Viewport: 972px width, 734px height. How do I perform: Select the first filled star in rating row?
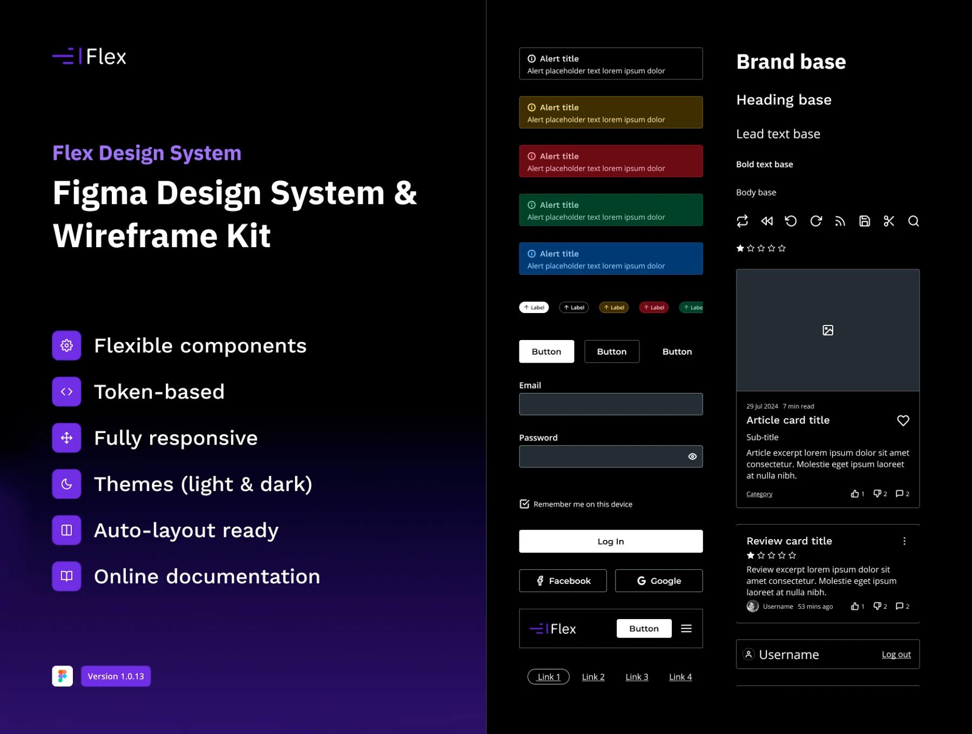(x=740, y=248)
